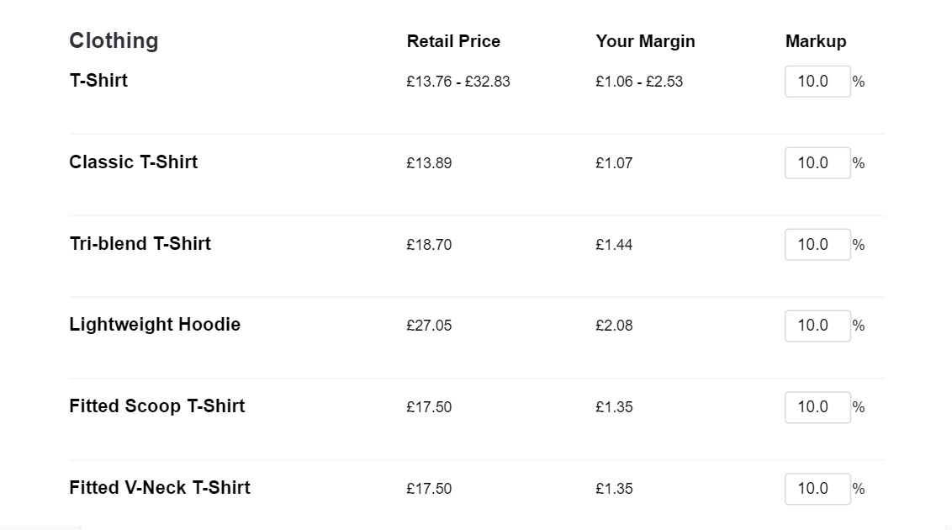Click the £27.05 hoodie retail price
This screenshot has height=530, width=952.
click(x=429, y=326)
